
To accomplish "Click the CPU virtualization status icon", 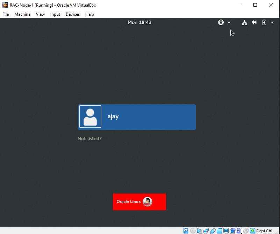I will click(x=239, y=231).
